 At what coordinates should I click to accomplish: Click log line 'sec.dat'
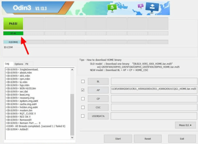[x=17, y=92]
